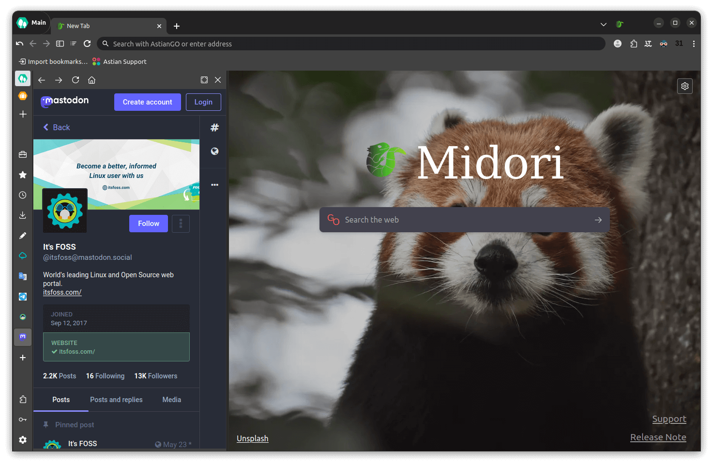Open the browser Extensions puzzle icon
713x465 pixels.
[x=634, y=44]
